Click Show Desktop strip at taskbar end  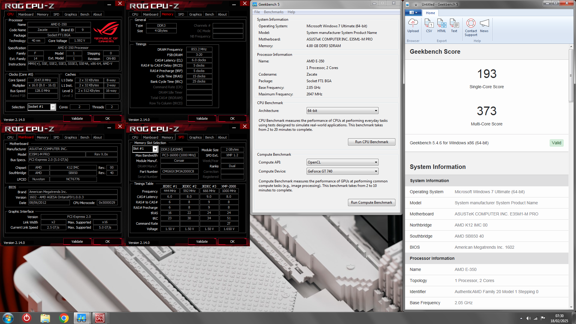click(574, 318)
